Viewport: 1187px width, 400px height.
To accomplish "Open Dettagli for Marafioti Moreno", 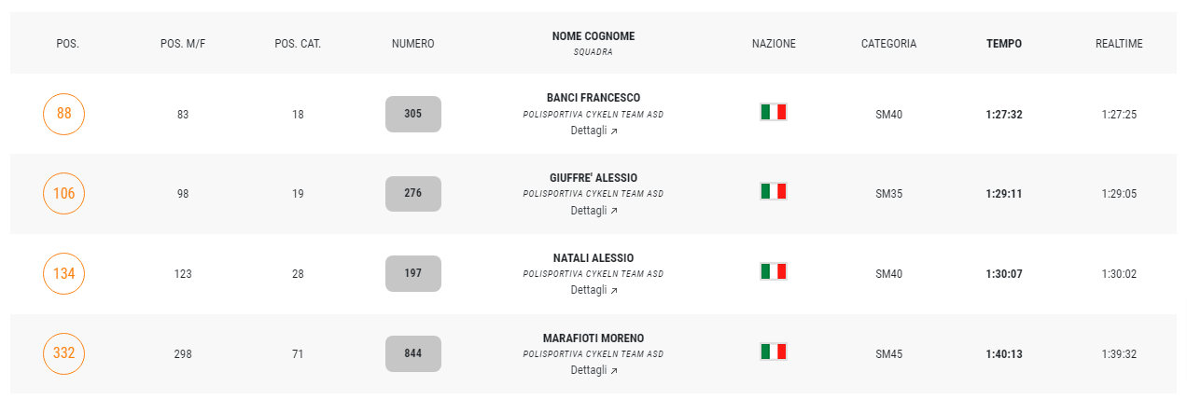I will pyautogui.click(x=593, y=370).
